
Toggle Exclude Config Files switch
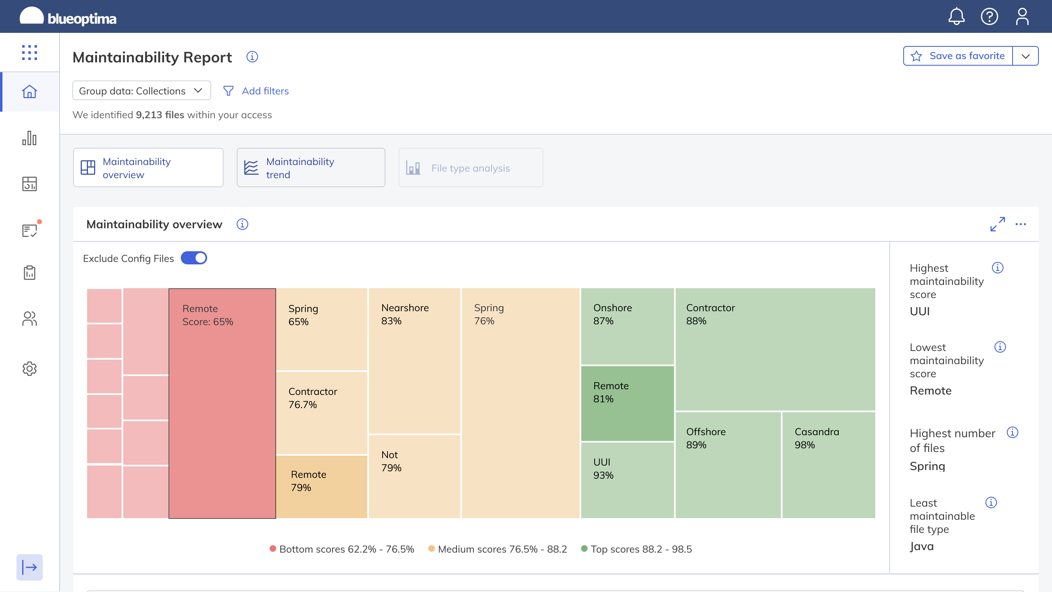(x=194, y=258)
